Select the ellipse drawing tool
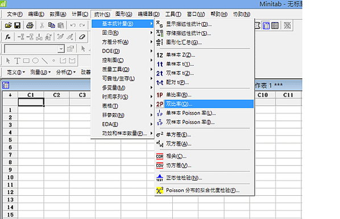 coord(35,61)
